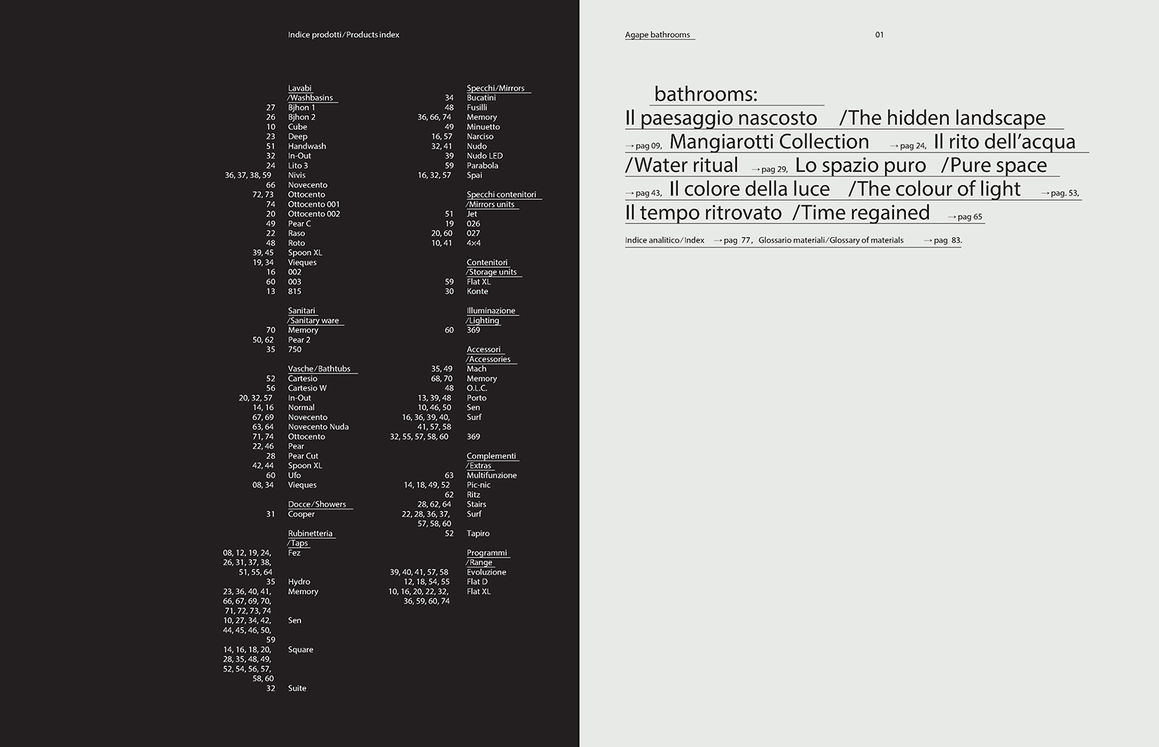Select the 'Lito 3' washbasin entry
The image size is (1159, 747).
pos(297,166)
